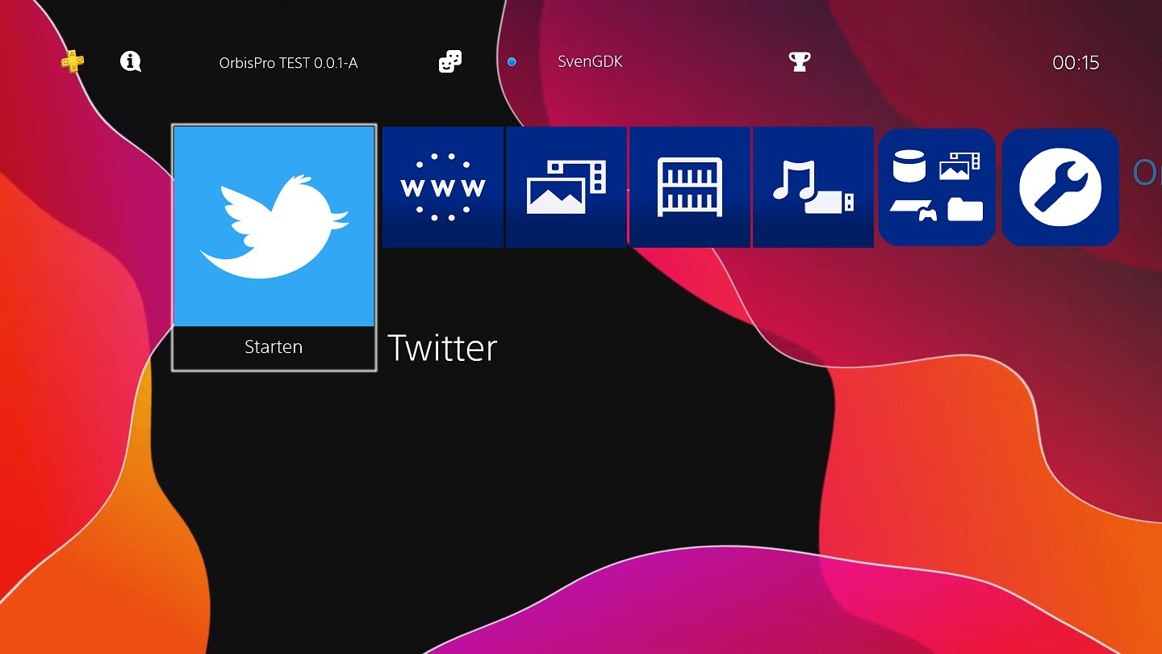Click the OrbisPro TEST 0.0.1-A notification text

(x=288, y=63)
